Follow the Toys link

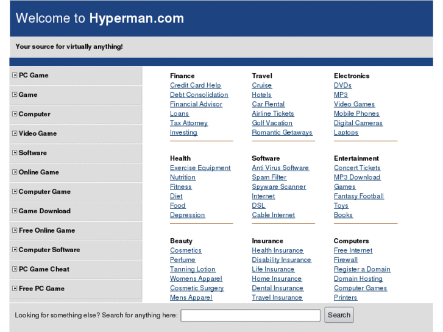pos(341,205)
